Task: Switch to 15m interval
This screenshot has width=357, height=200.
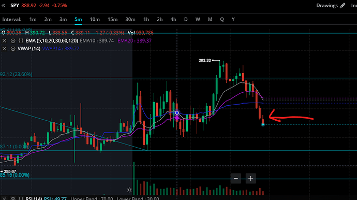Action: pos(112,19)
